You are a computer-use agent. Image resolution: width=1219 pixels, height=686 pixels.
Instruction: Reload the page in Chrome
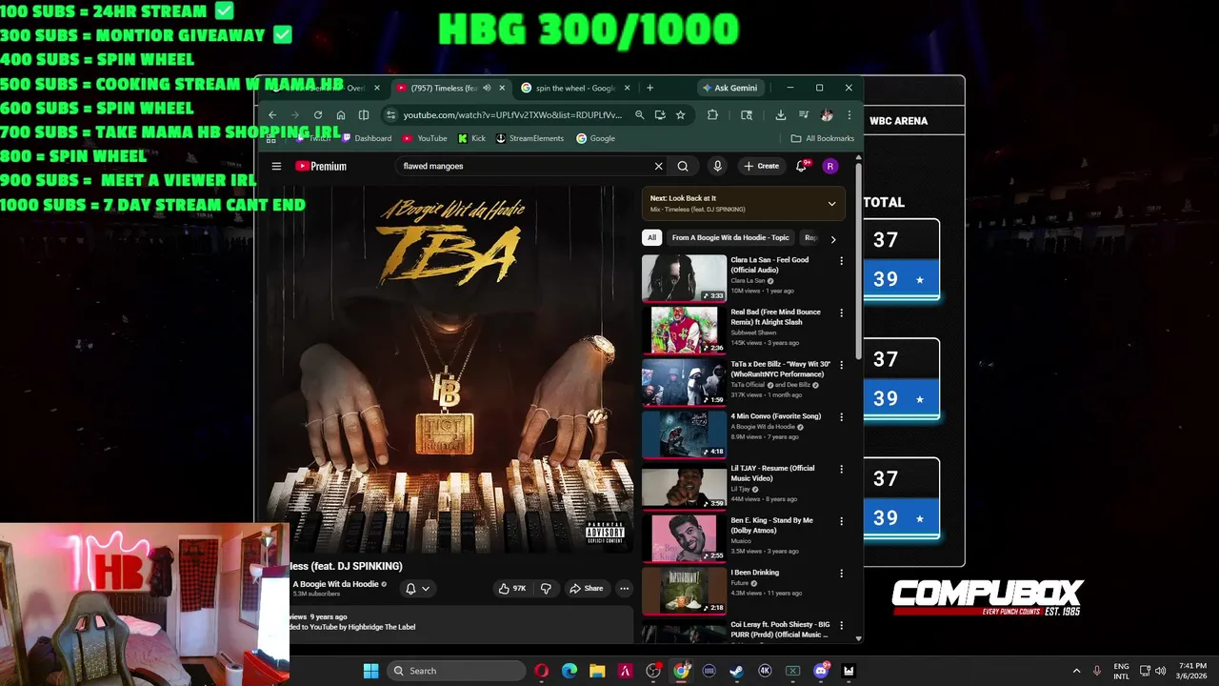pyautogui.click(x=318, y=115)
